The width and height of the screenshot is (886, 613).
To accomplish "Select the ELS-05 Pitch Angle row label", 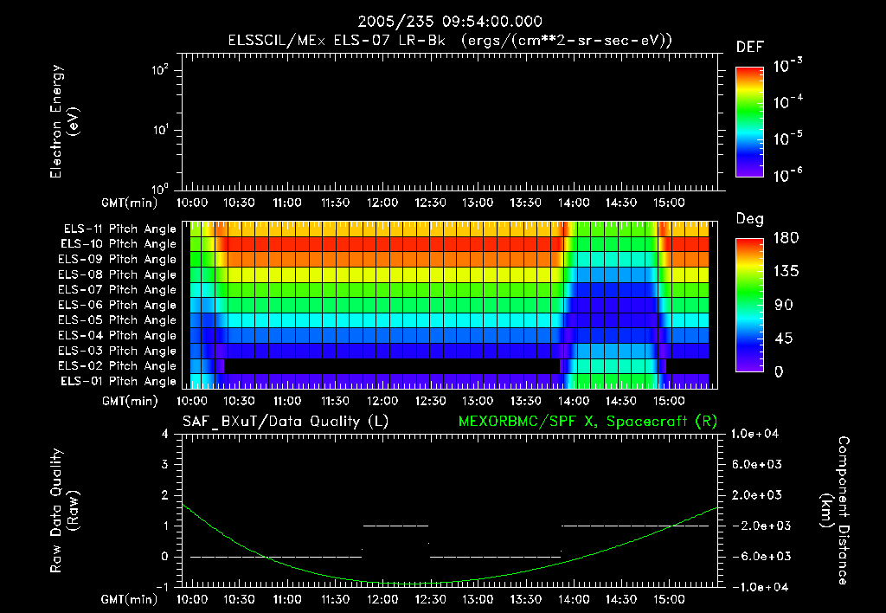I will coord(117,320).
